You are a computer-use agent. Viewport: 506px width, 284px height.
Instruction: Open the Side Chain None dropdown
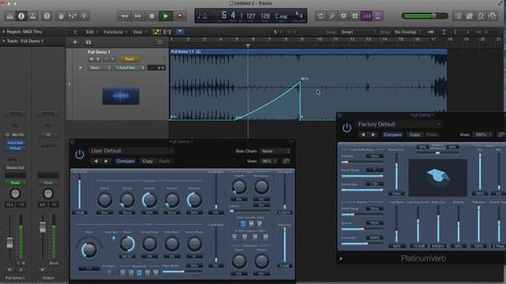[275, 151]
